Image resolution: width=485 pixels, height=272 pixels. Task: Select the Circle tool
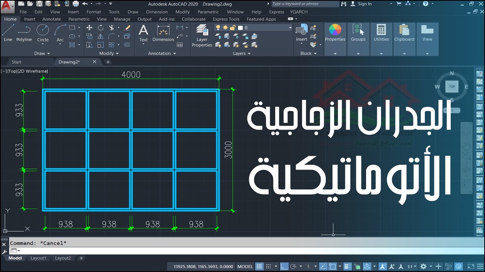click(43, 33)
